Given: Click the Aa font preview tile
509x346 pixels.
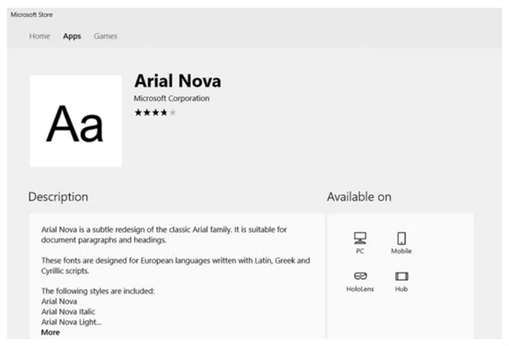Looking at the screenshot, I should [76, 121].
